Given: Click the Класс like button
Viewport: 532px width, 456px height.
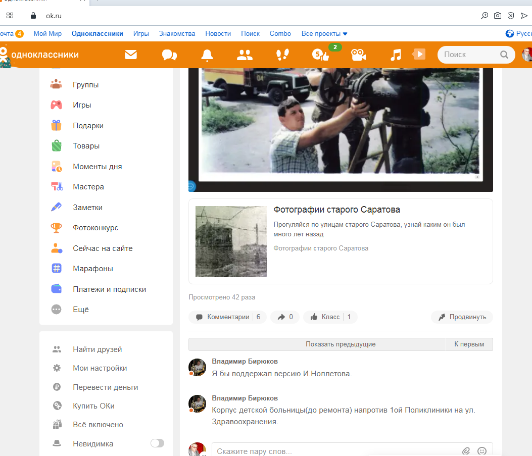Looking at the screenshot, I should point(330,317).
